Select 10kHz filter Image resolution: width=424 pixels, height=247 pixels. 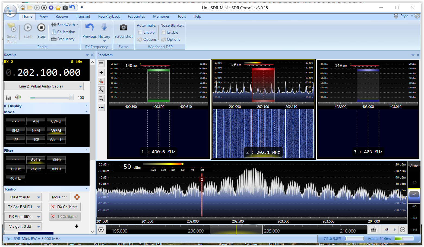point(56,160)
